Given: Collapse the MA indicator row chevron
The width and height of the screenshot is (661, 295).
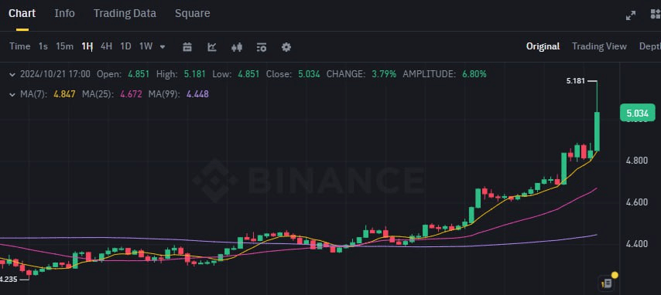Looking at the screenshot, I should pyautogui.click(x=12, y=94).
